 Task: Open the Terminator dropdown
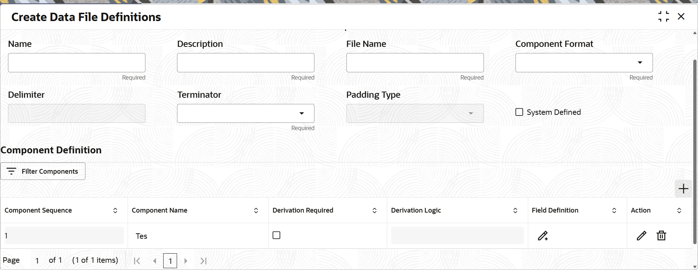coord(246,113)
